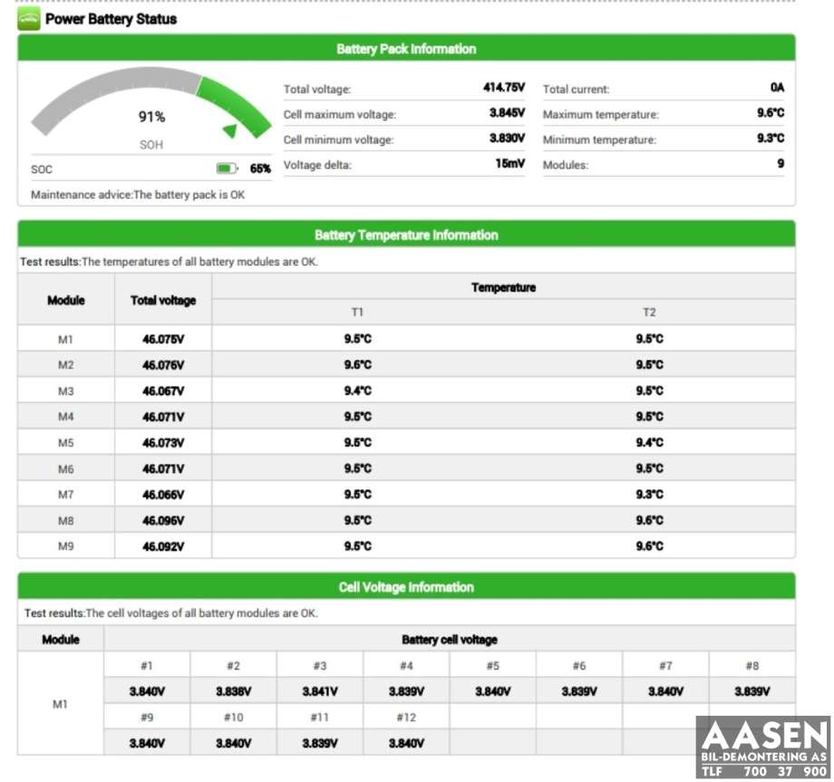Click the M3 row T1 temperature 9.4°C

[357, 391]
